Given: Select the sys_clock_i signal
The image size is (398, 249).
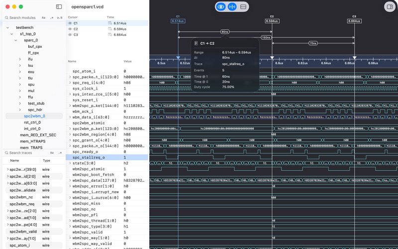Looking at the screenshot, I should click(85, 89).
